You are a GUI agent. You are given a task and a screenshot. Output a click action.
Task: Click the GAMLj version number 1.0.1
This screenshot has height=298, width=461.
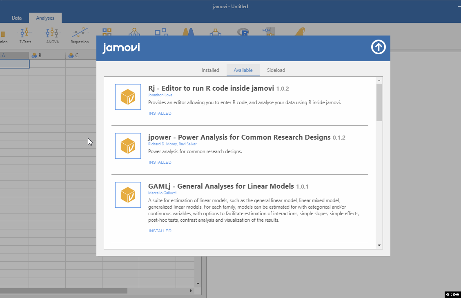tap(302, 187)
